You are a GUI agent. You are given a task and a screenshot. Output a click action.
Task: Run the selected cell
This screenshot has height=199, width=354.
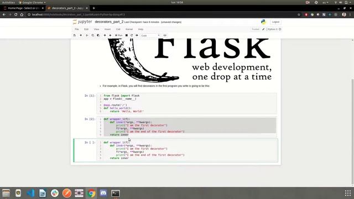coord(119,35)
